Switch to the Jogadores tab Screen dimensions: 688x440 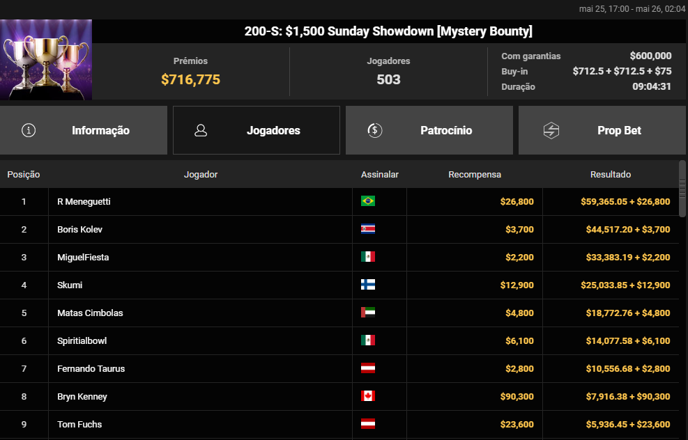point(257,130)
